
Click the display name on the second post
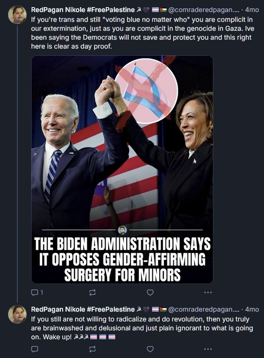[x=83, y=309]
